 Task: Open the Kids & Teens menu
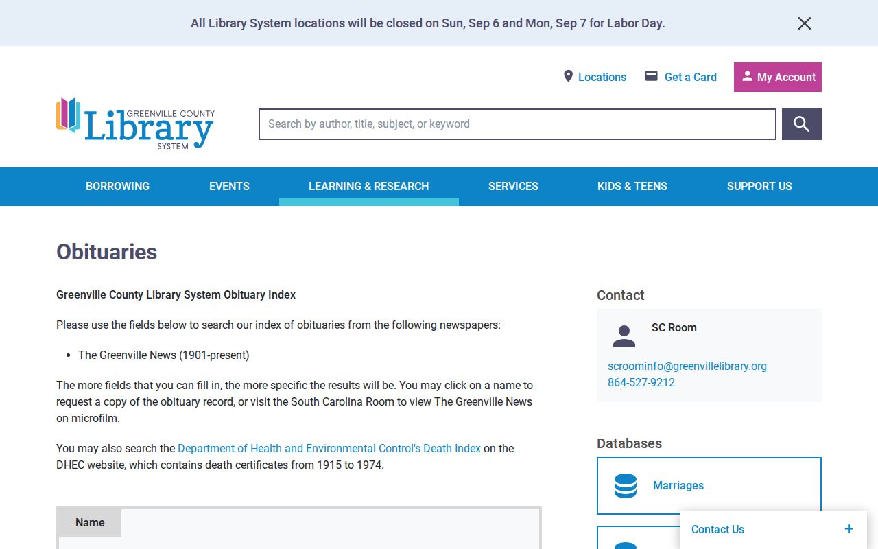tap(632, 187)
